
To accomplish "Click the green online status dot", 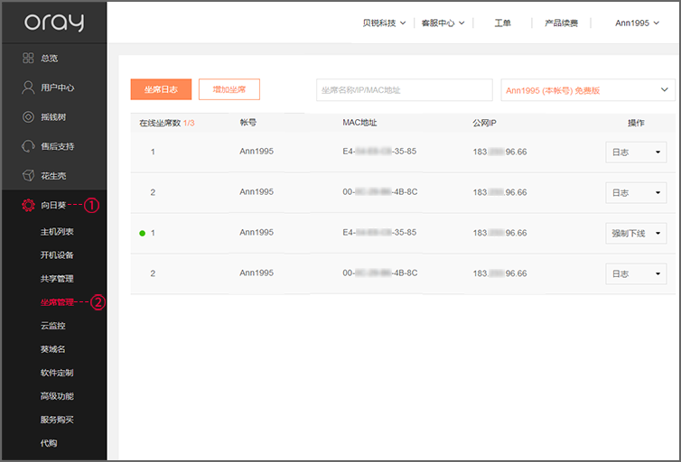I will point(142,234).
